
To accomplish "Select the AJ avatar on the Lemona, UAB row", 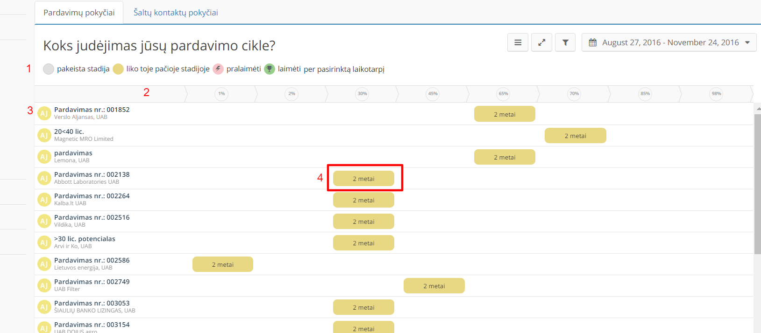I will pyautogui.click(x=44, y=157).
